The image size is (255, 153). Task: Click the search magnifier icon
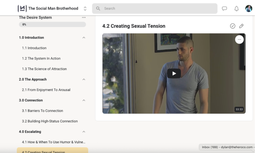click(98, 9)
